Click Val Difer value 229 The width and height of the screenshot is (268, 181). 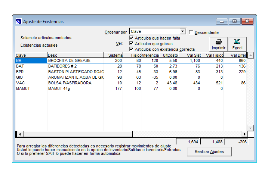[242, 72]
